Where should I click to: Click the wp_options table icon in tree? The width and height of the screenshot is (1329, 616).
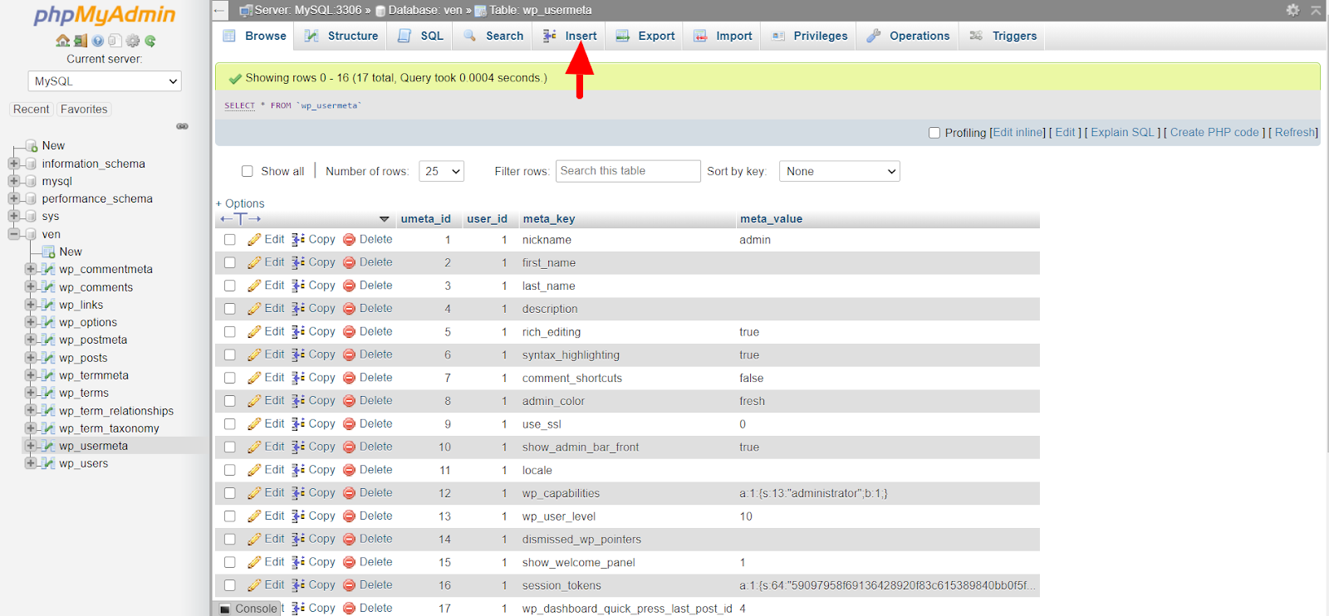[48, 322]
